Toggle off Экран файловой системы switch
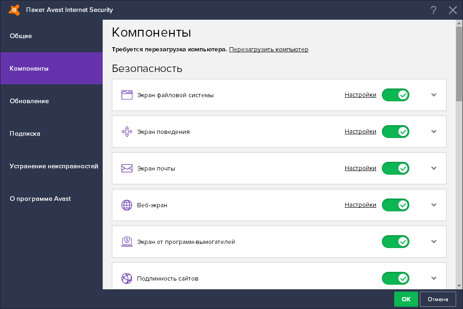 [395, 95]
